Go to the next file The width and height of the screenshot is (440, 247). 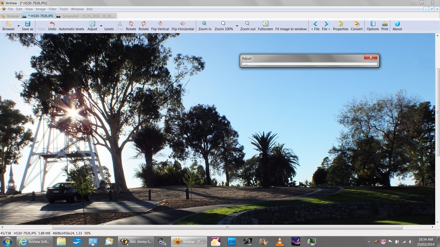pyautogui.click(x=326, y=26)
